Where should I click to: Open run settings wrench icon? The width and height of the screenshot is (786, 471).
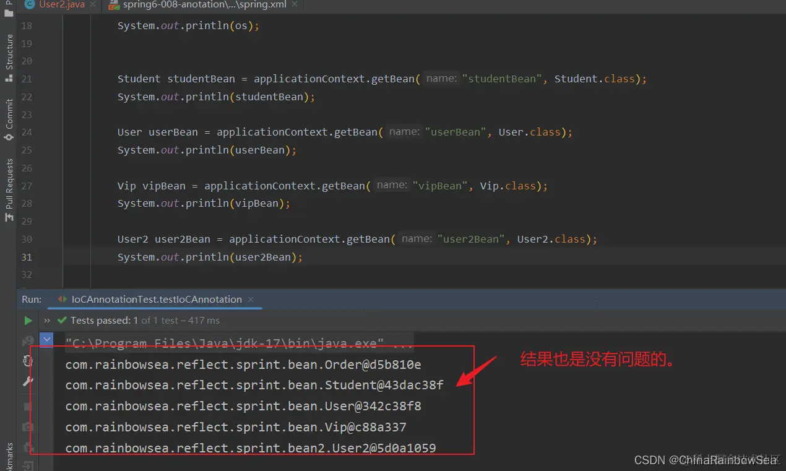pos(28,382)
